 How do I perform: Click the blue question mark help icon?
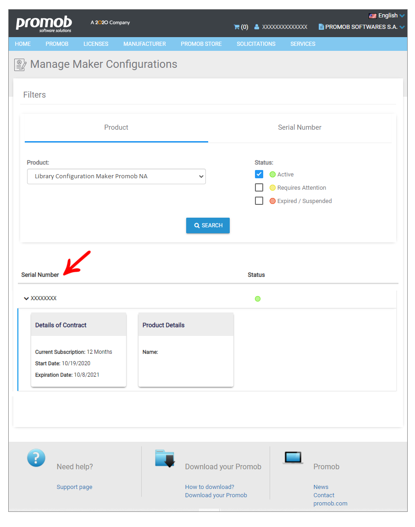coord(36,458)
